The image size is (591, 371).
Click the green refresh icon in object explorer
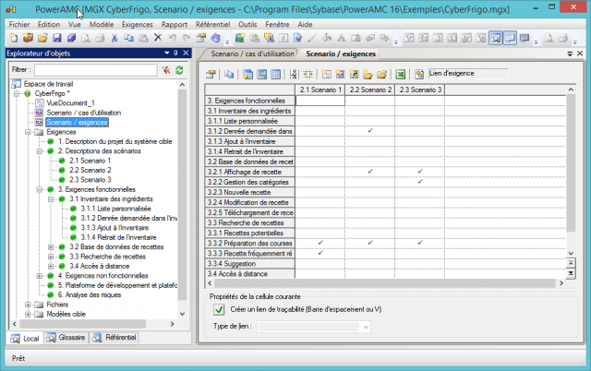(179, 70)
